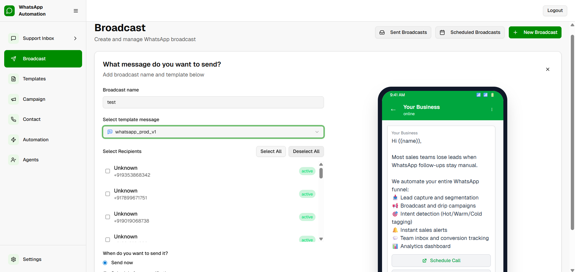575x272 pixels.
Task: Expand the Support Inbox chevron arrow
Action: [75, 38]
